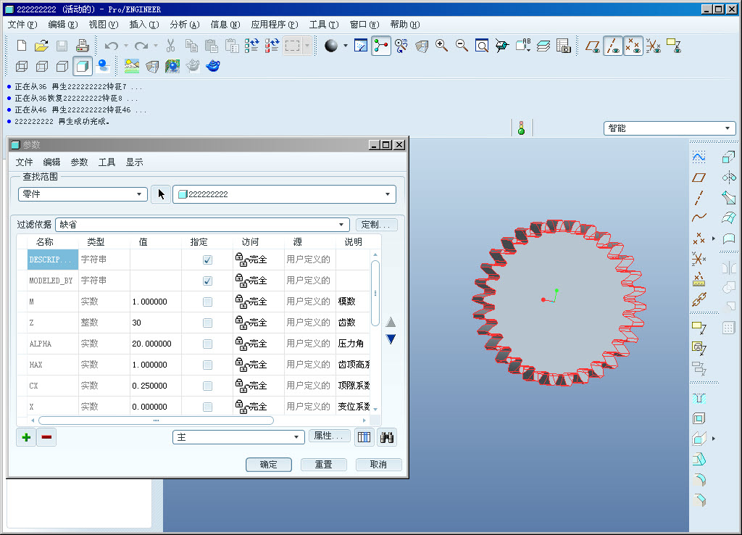Check designate box for parameter HAX
Screen dimensions: 742x535
(207, 365)
